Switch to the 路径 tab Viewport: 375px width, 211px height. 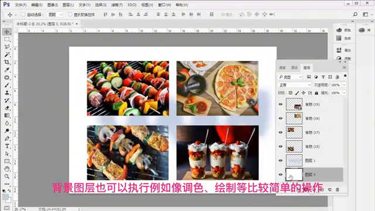point(294,68)
